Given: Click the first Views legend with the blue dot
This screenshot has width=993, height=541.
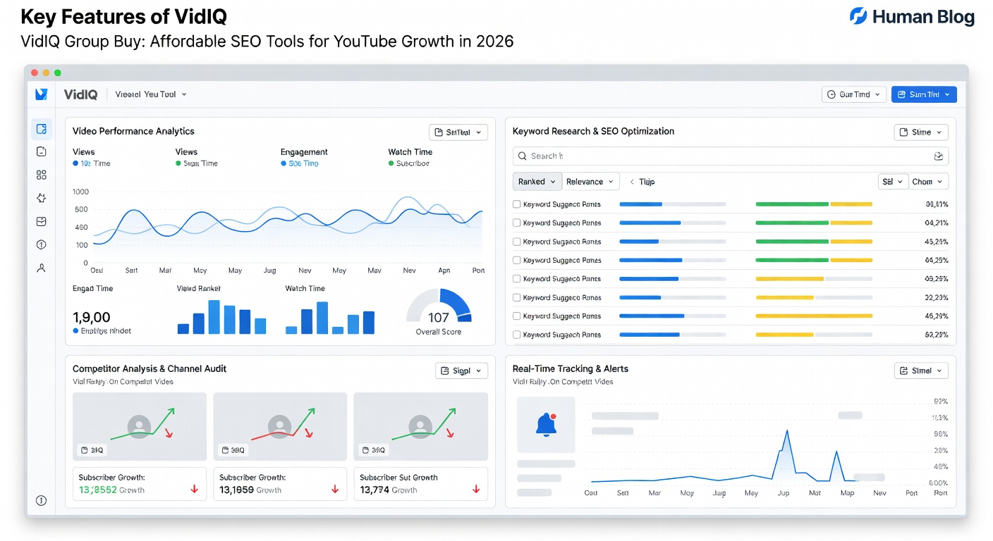Looking at the screenshot, I should pyautogui.click(x=92, y=163).
